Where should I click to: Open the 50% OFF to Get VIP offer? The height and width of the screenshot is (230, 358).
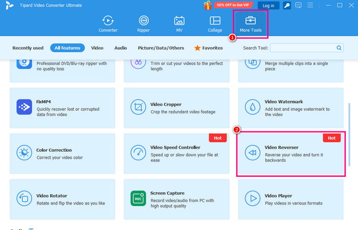point(233,5)
